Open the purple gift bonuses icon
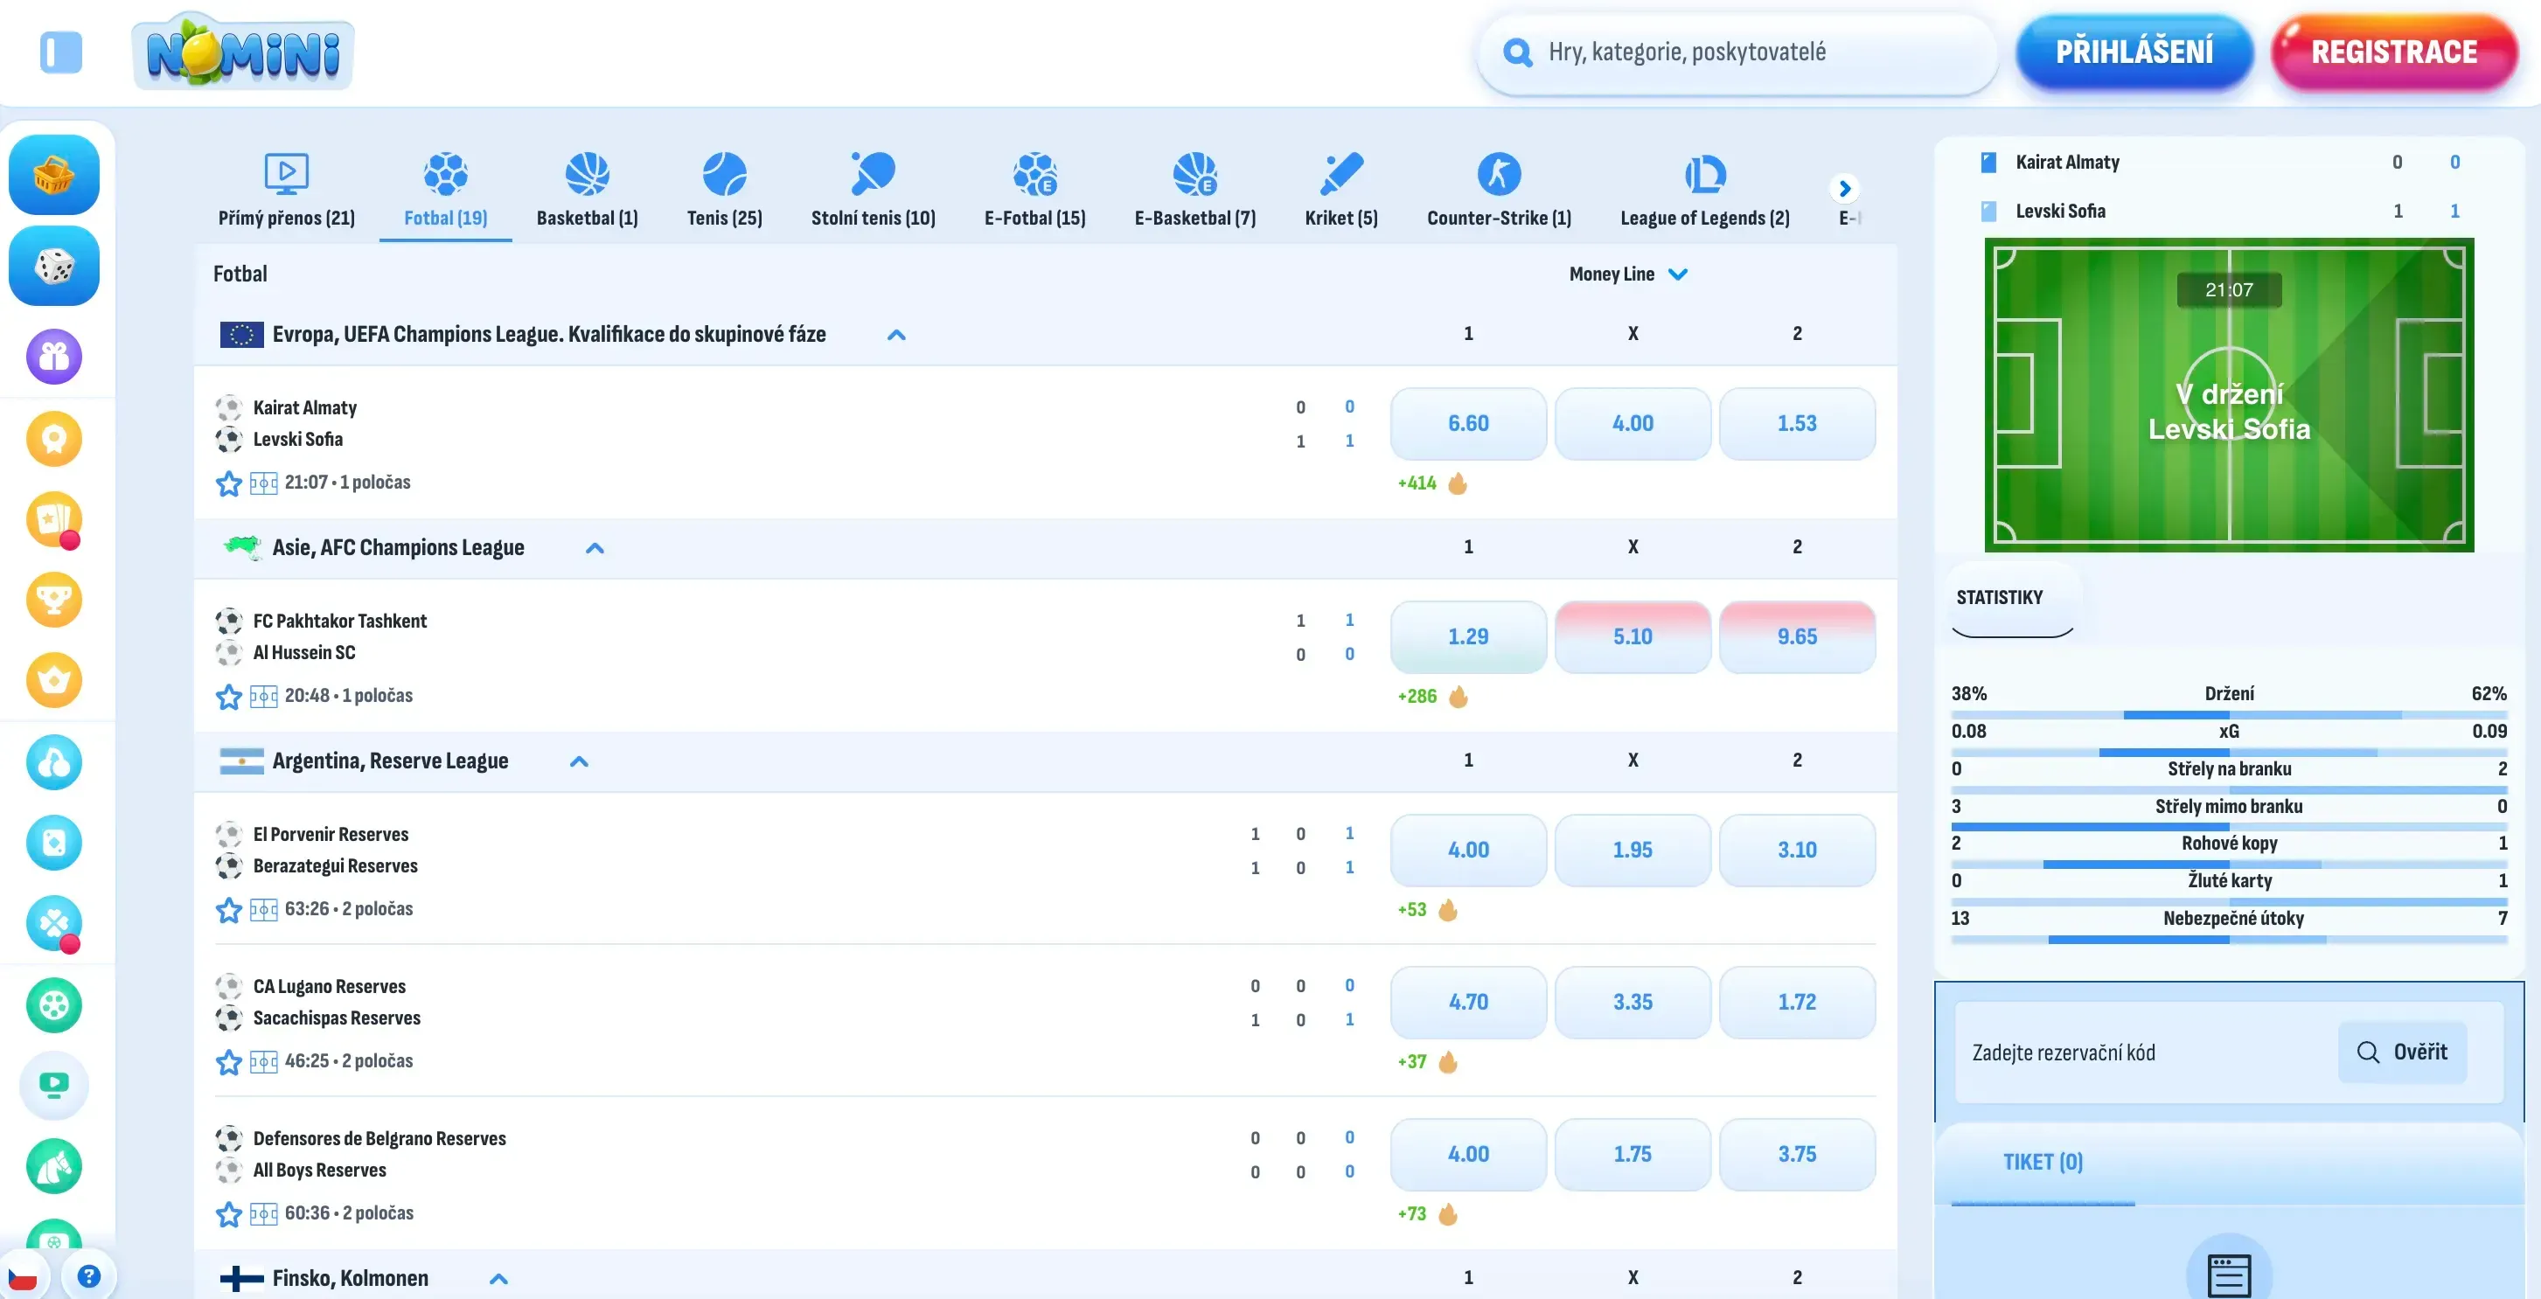The height and width of the screenshot is (1299, 2541). click(x=54, y=356)
